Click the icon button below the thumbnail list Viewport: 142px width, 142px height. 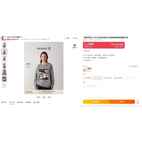pos(4,86)
